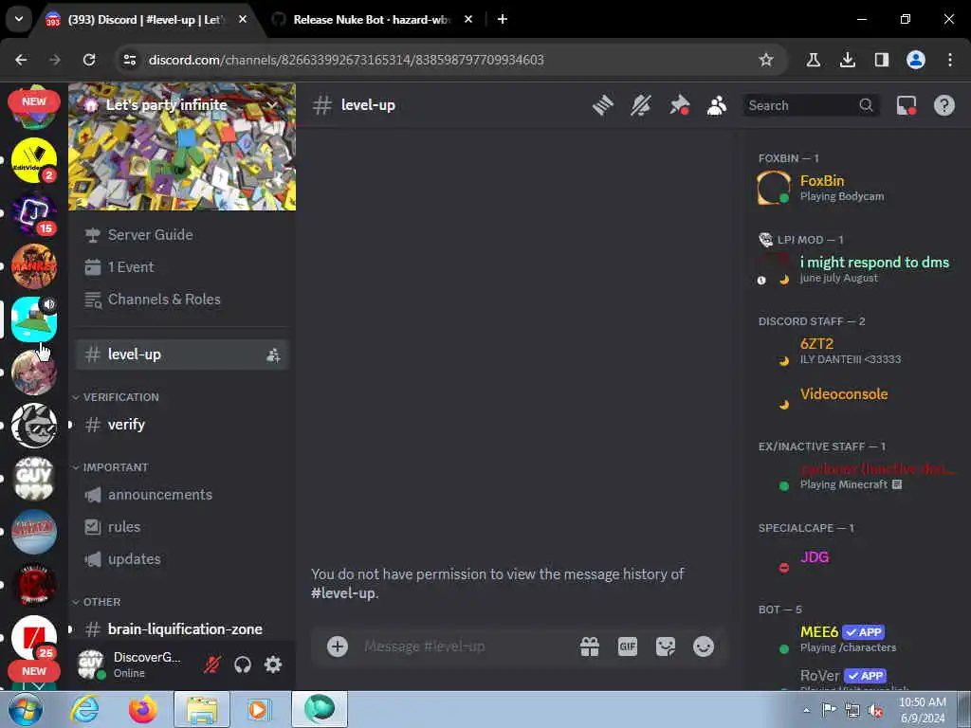This screenshot has height=728, width=971.
Task: Open the sticker picker icon
Action: (665, 646)
